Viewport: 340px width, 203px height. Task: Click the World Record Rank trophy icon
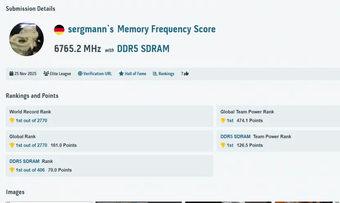tap(12, 120)
